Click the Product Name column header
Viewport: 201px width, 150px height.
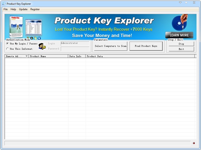click(x=49, y=56)
